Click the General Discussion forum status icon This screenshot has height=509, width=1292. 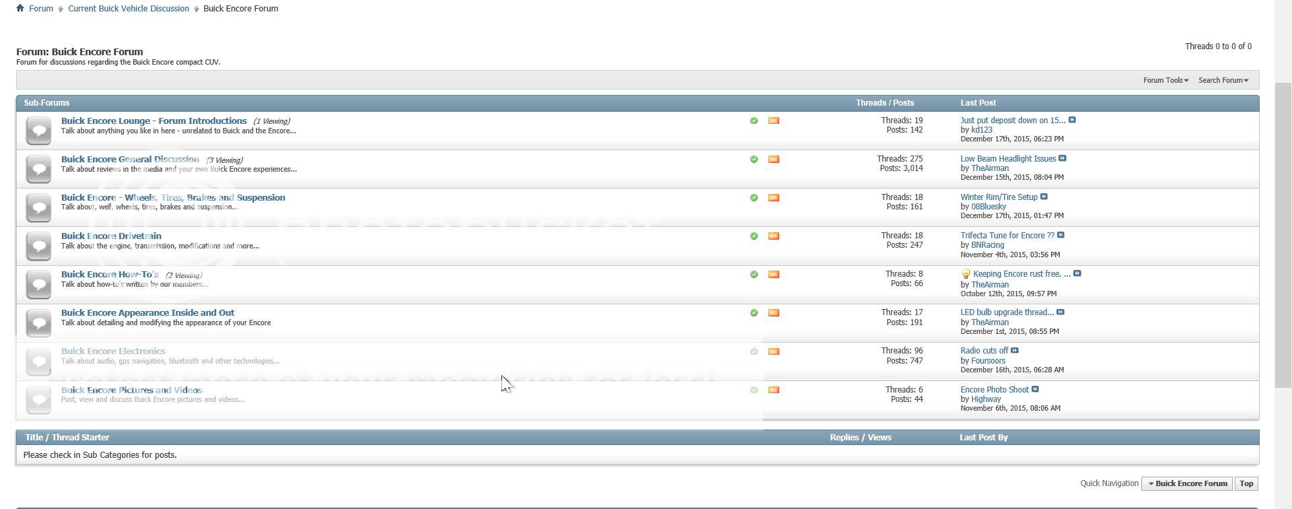[x=38, y=169]
